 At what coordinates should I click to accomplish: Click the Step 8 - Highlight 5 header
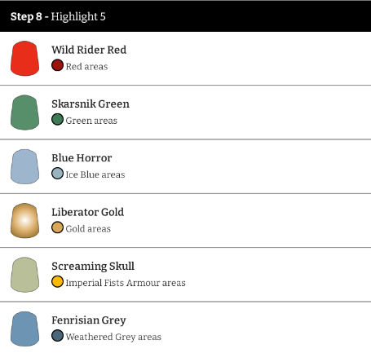(x=185, y=16)
